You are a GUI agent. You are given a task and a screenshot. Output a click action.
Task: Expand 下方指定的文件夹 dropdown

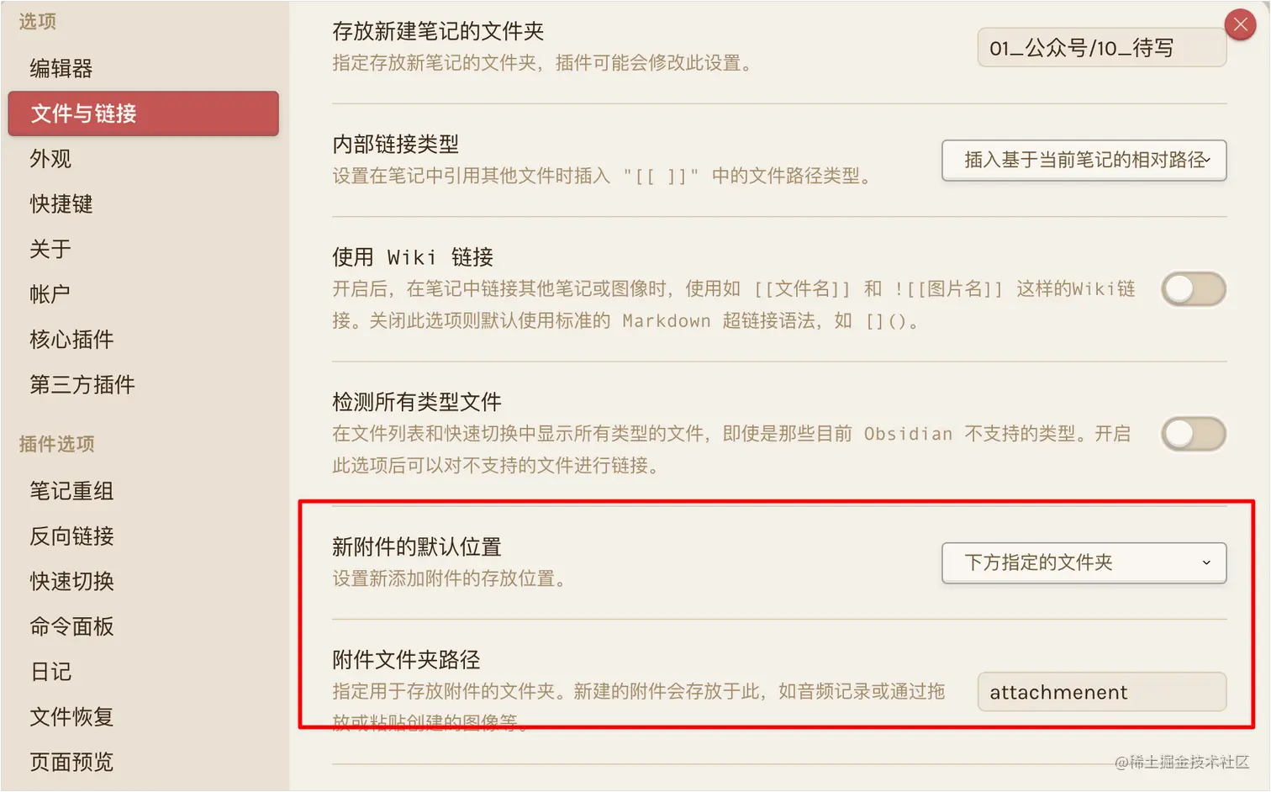click(1084, 562)
